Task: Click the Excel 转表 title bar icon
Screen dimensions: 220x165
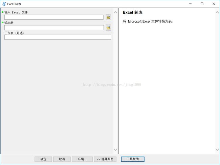Action: [4, 4]
